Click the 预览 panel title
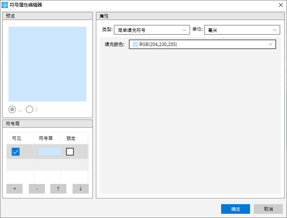Image resolution: width=287 pixels, height=218 pixels. (10, 16)
